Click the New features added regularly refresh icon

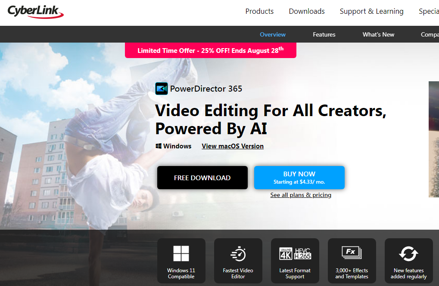click(x=408, y=254)
